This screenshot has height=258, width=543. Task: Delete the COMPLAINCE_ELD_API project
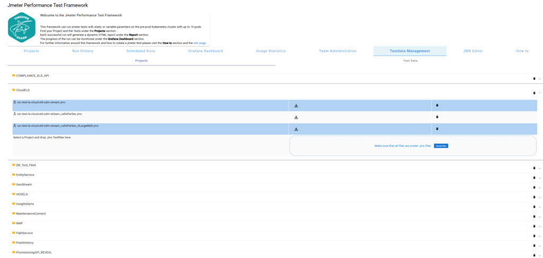534,78
